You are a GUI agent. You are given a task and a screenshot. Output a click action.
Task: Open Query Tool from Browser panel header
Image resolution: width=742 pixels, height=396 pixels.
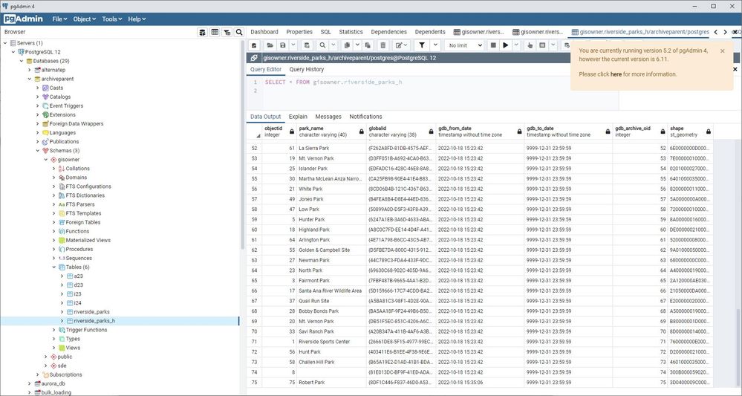203,32
